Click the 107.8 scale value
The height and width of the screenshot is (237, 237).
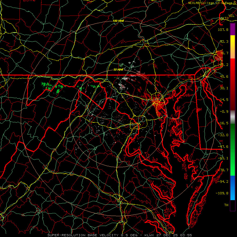[223, 29]
